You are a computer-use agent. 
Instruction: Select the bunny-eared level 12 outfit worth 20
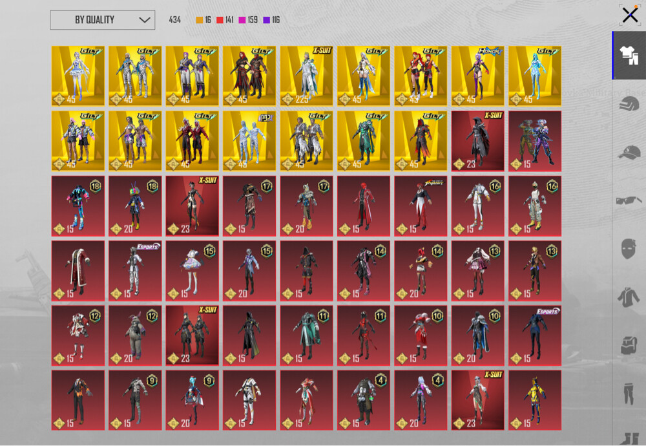[x=135, y=335]
